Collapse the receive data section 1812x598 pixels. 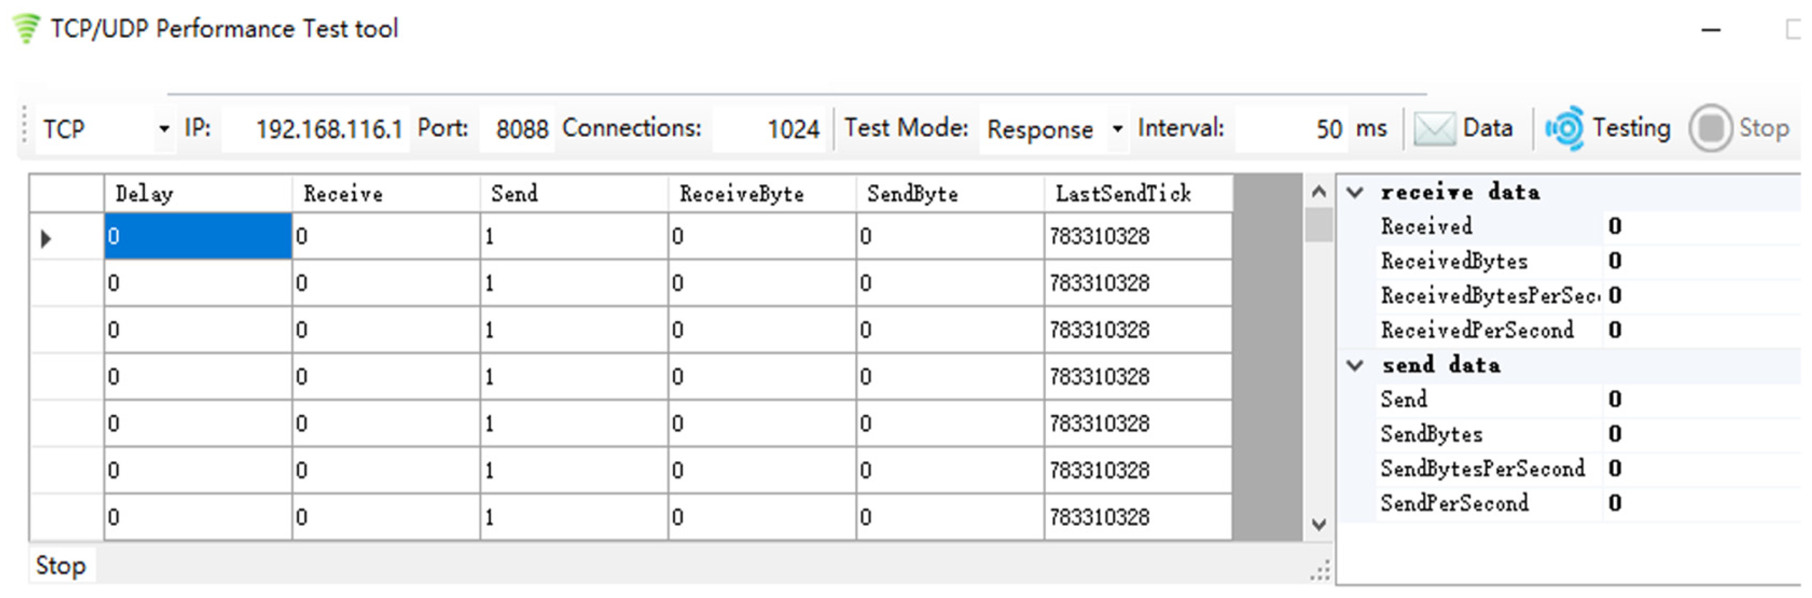pyautogui.click(x=1355, y=192)
